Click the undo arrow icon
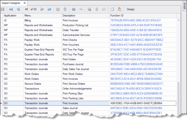The image size is (187, 120). [x=81, y=9]
